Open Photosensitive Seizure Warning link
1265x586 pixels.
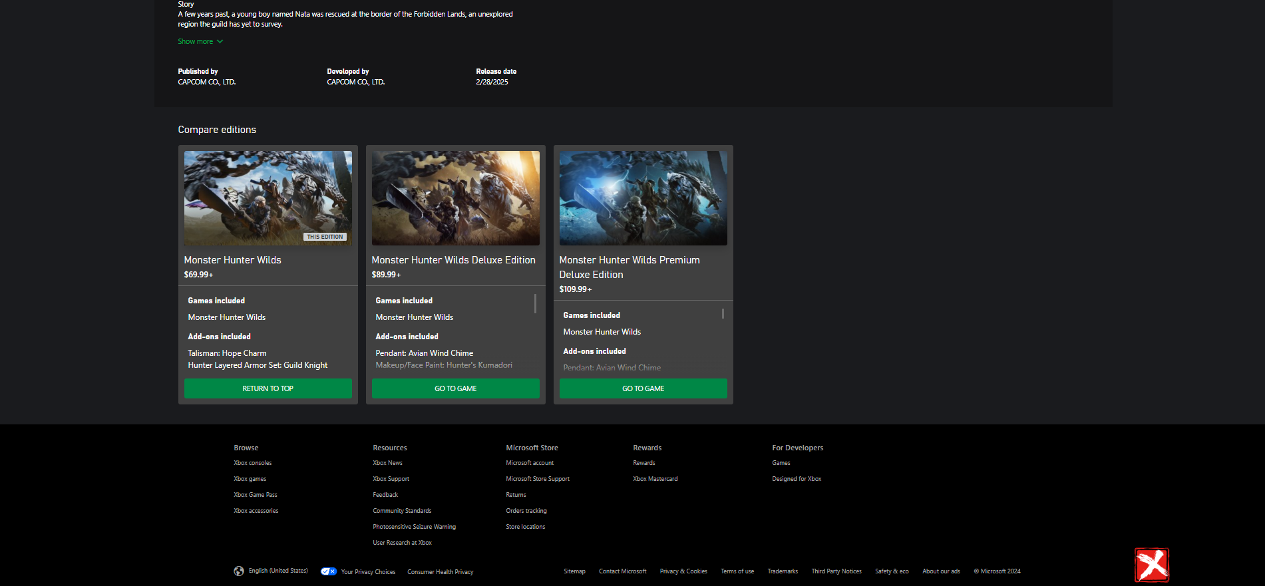(x=415, y=527)
